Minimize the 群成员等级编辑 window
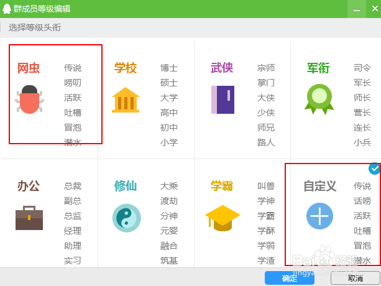 (x=357, y=9)
